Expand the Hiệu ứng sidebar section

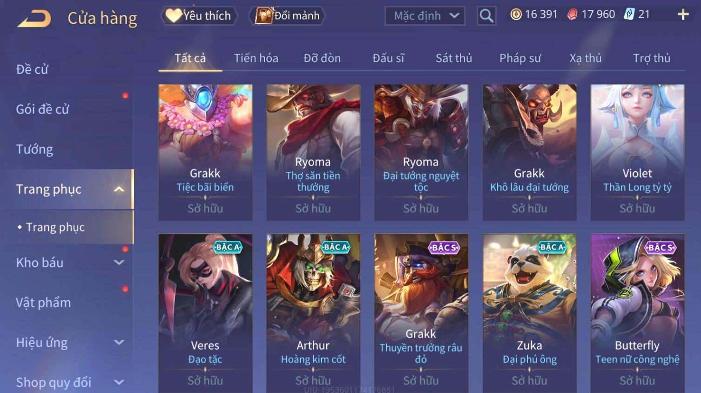pyautogui.click(x=119, y=343)
